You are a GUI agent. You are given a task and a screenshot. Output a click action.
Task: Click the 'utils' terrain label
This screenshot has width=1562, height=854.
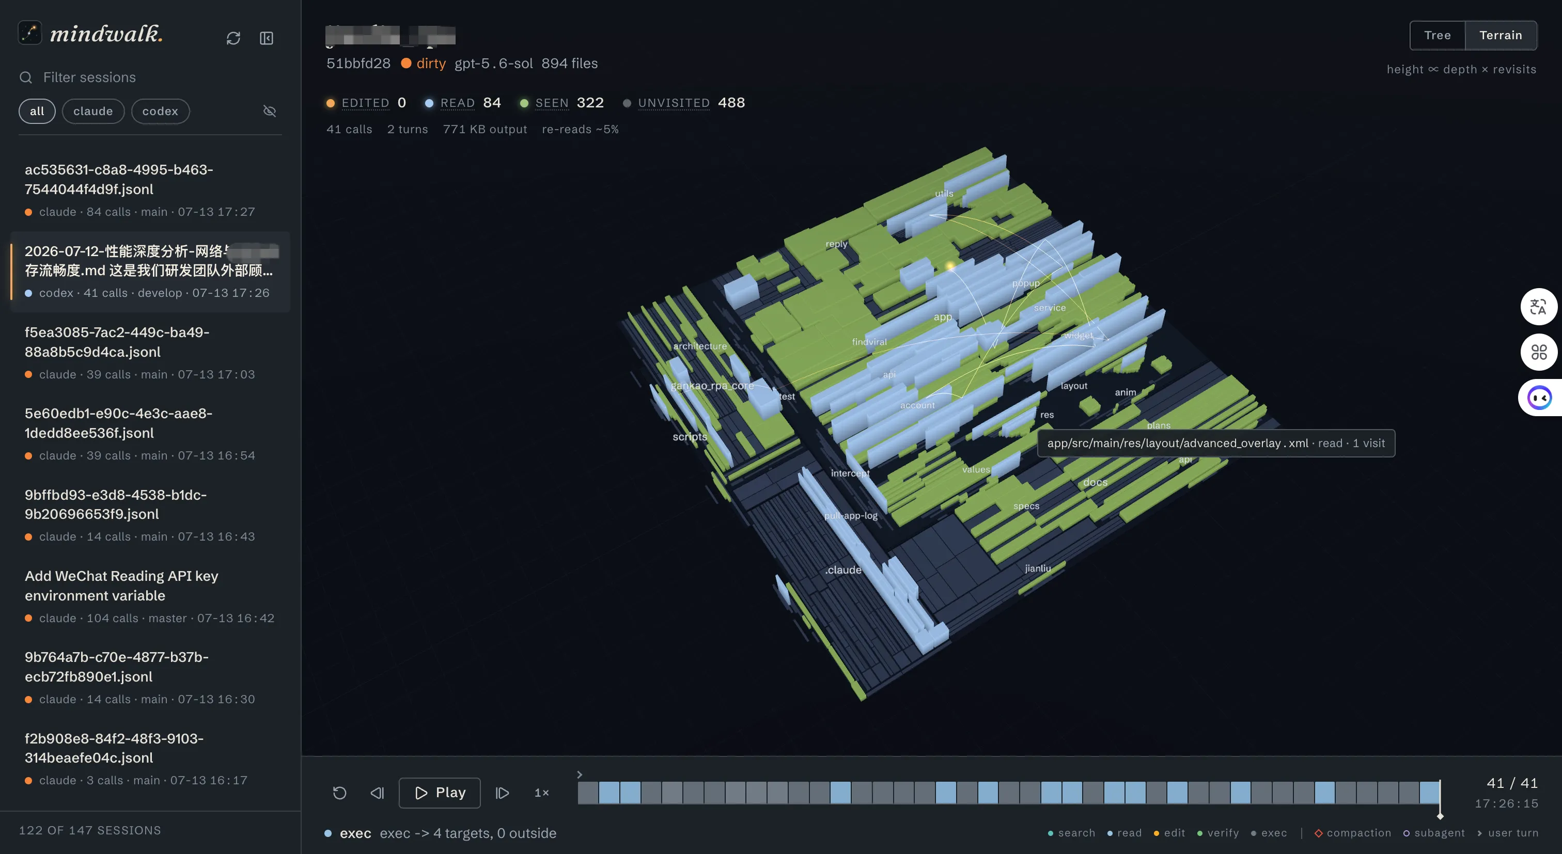coord(944,193)
